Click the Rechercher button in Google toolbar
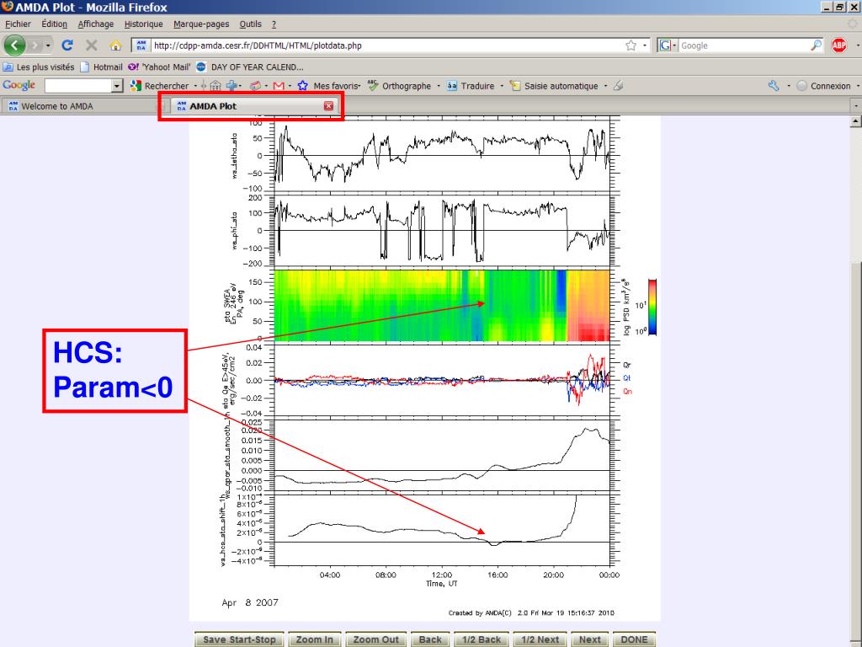The image size is (862, 647). (x=159, y=86)
